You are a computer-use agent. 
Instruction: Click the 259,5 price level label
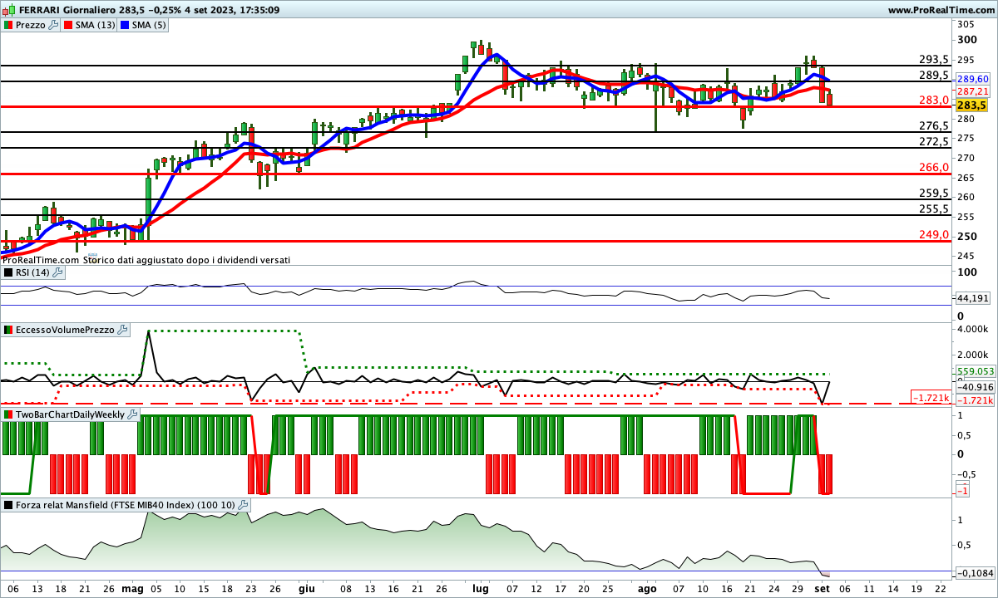934,194
